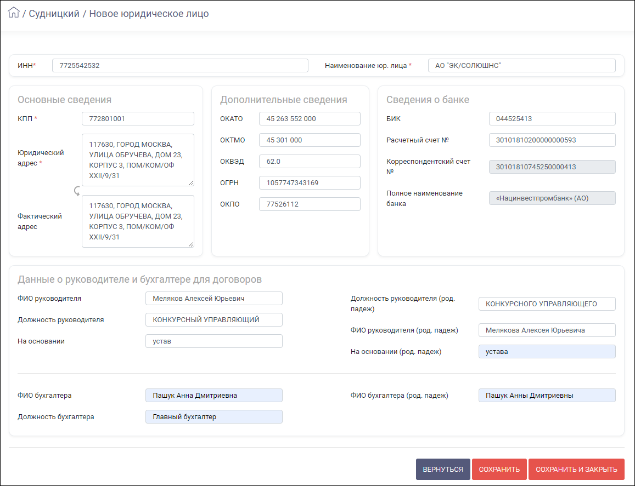Focus the ОКАТО field
The height and width of the screenshot is (486, 635).
(x=310, y=119)
